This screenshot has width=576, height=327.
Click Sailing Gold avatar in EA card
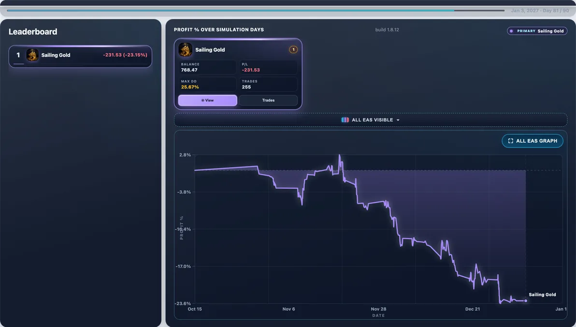(185, 50)
